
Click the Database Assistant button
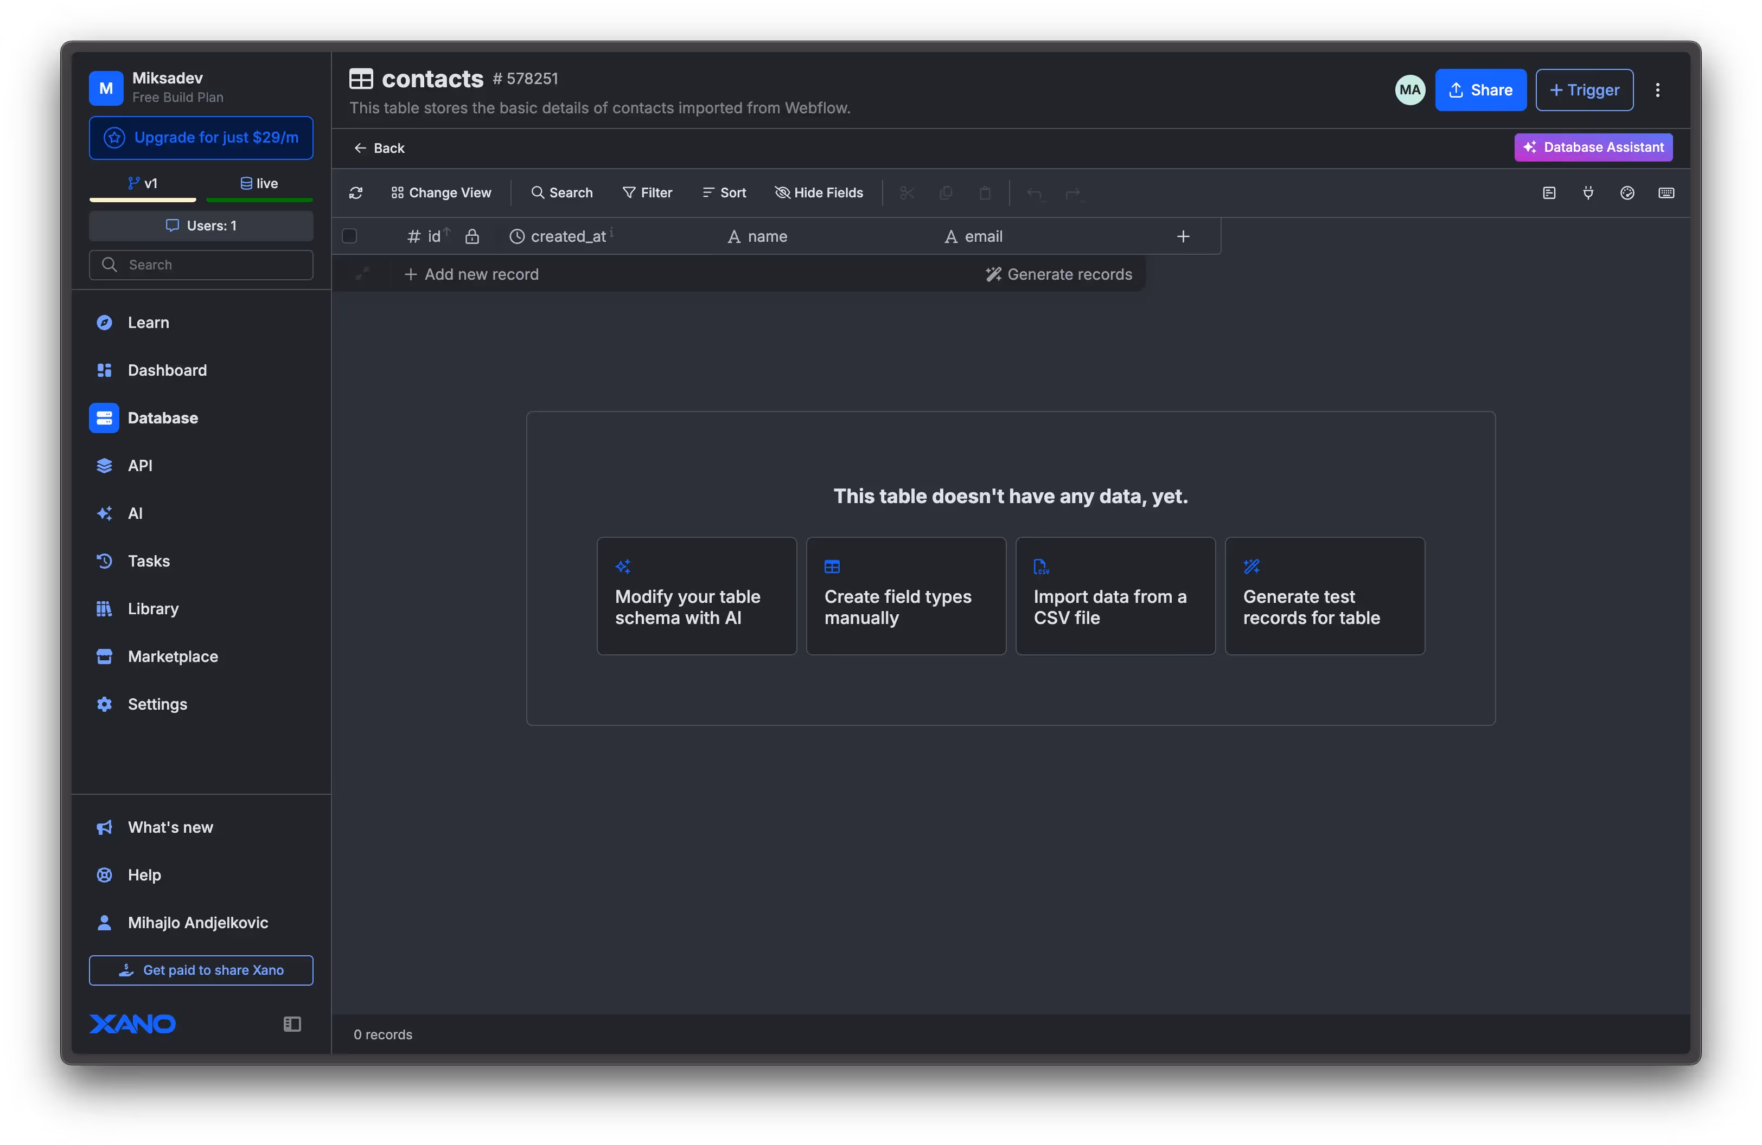coord(1593,147)
